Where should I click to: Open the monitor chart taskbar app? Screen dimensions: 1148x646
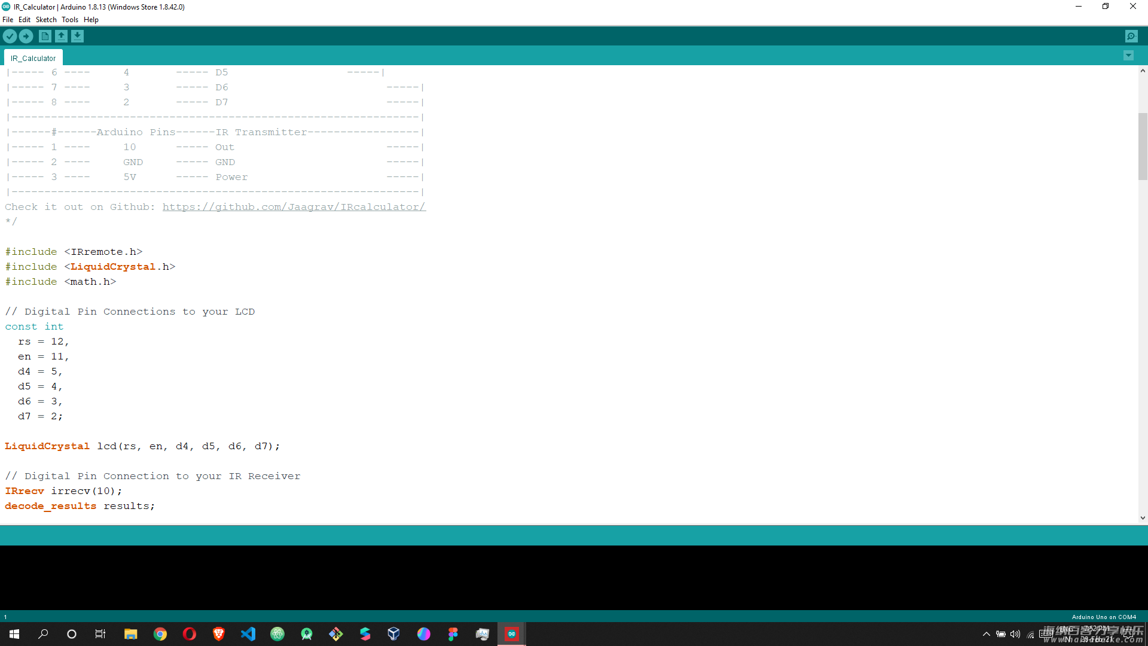(483, 634)
